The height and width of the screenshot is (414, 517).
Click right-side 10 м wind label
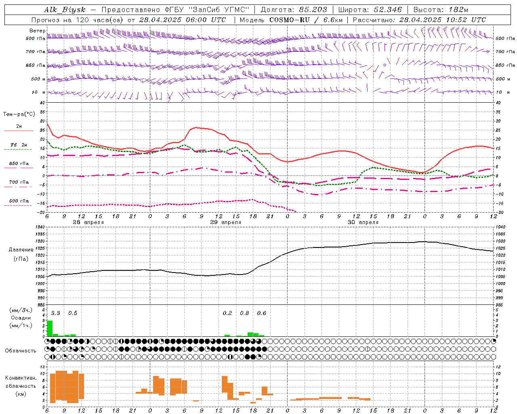click(x=502, y=92)
